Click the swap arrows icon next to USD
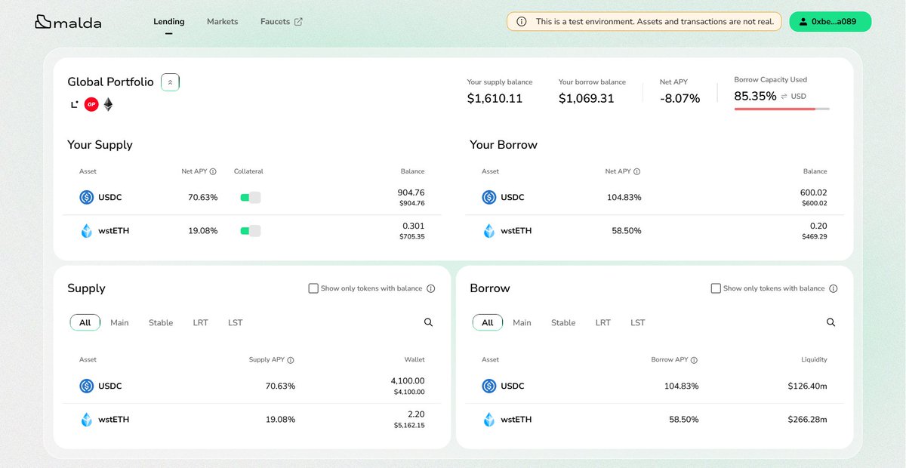906x468 pixels. tap(784, 97)
